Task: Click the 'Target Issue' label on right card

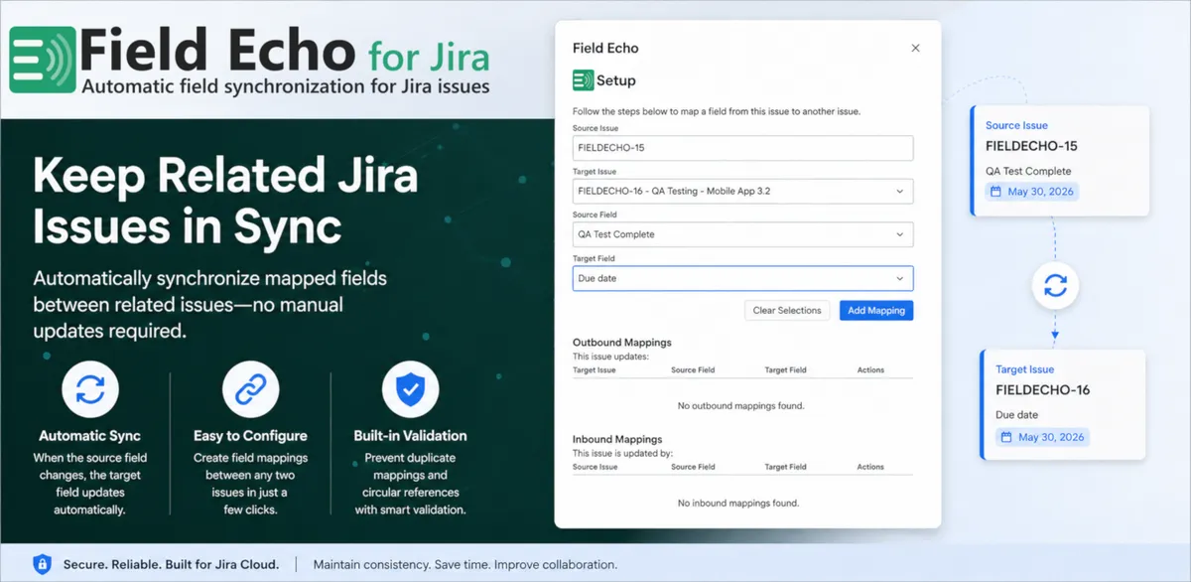Action: pyautogui.click(x=1025, y=369)
